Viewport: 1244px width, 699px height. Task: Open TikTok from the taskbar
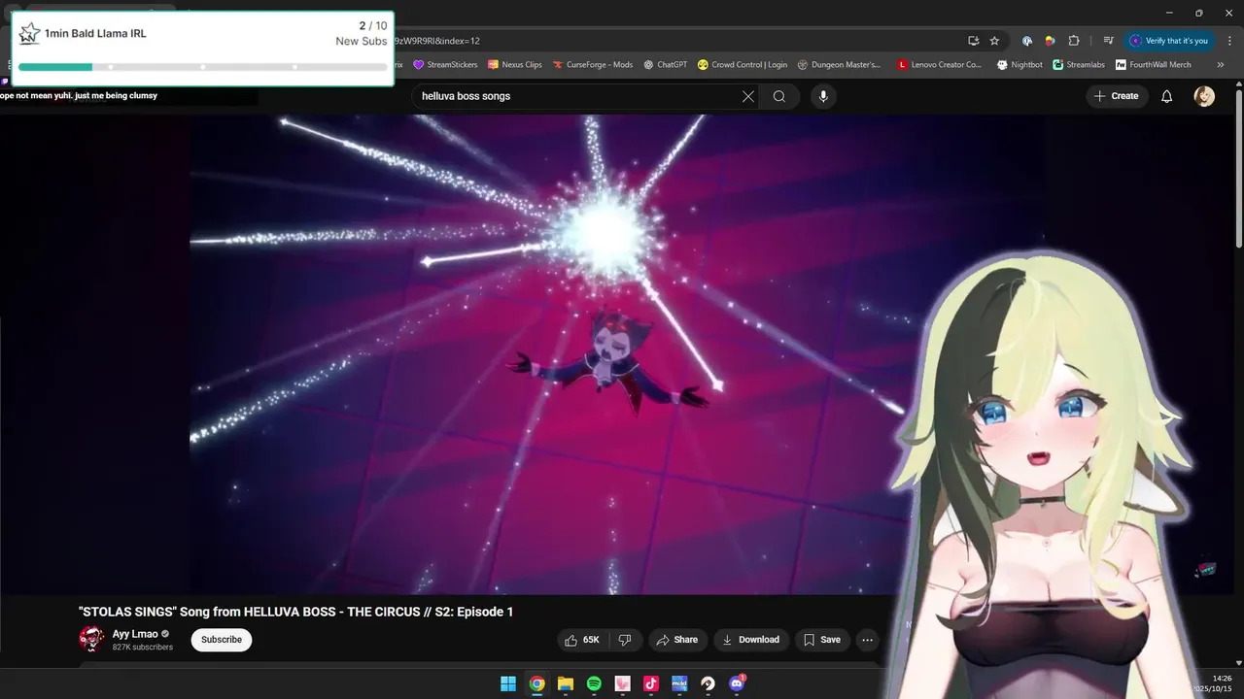651,683
